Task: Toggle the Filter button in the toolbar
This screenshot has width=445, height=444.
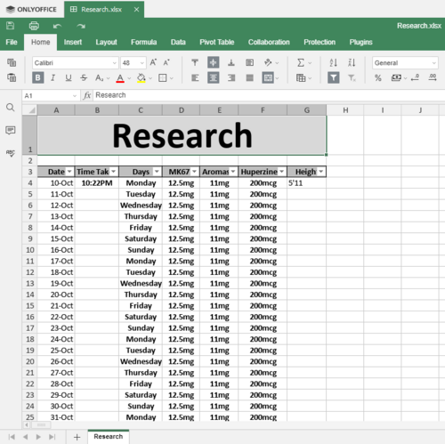Action: [334, 78]
